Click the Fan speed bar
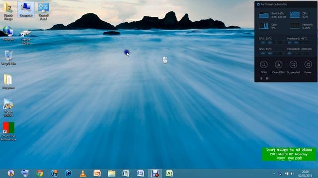Viewport: 318px width, 178px height. click(x=300, y=53)
